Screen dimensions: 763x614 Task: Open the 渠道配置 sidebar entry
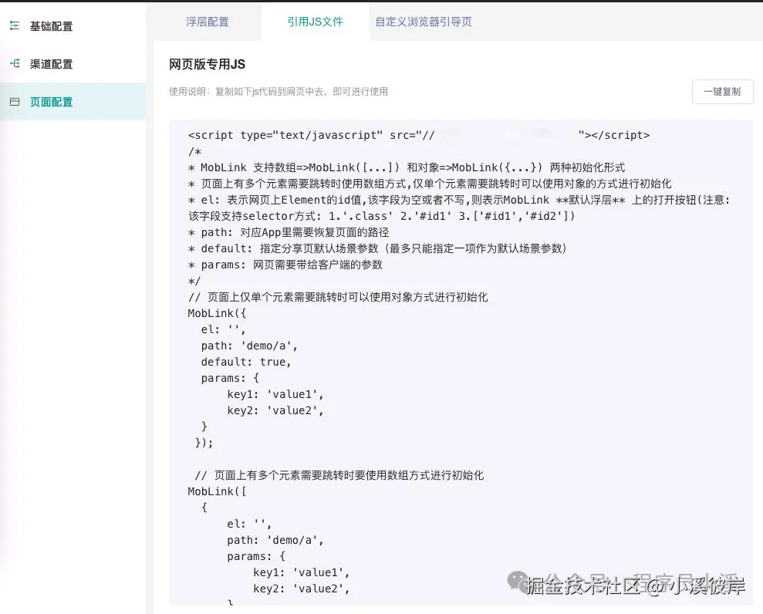pos(52,63)
